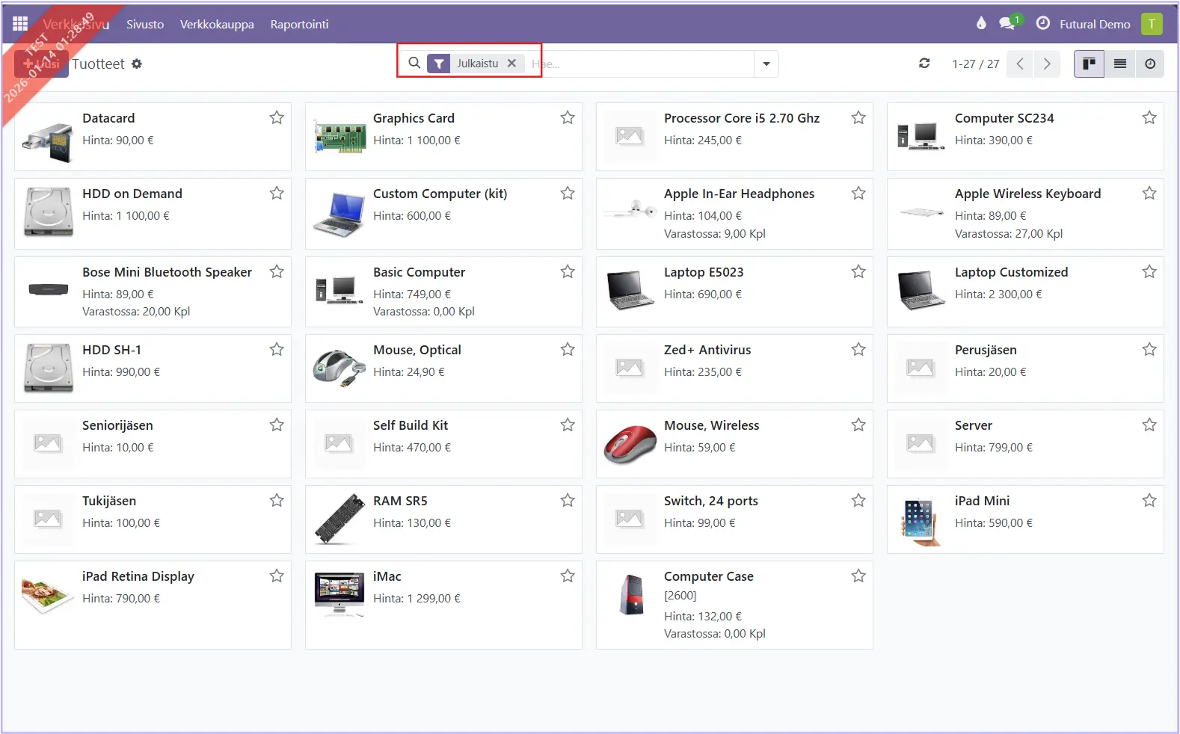Switch to activity clock view
The width and height of the screenshot is (1180, 734).
coord(1150,64)
